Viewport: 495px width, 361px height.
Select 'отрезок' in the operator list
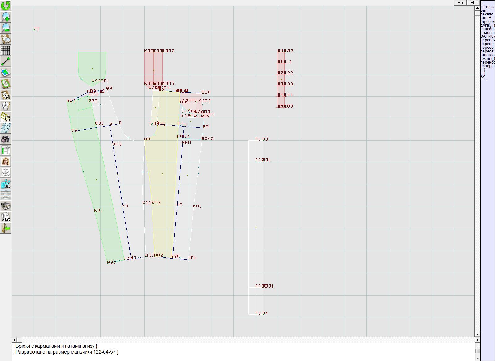(x=487, y=22)
